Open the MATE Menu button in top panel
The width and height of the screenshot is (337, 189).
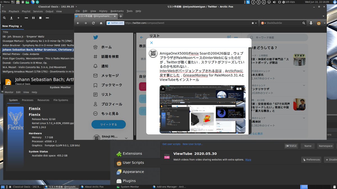coord(5,2)
